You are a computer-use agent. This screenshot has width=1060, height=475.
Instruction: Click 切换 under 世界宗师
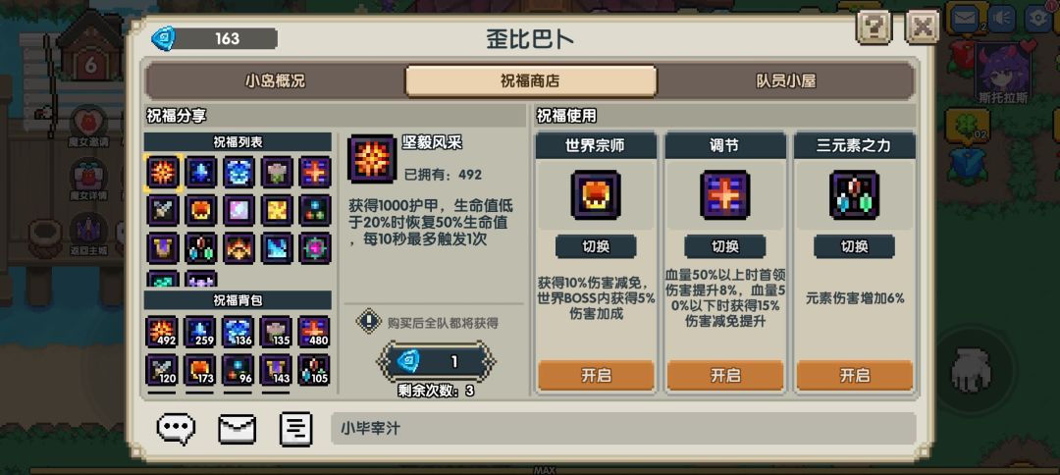596,246
